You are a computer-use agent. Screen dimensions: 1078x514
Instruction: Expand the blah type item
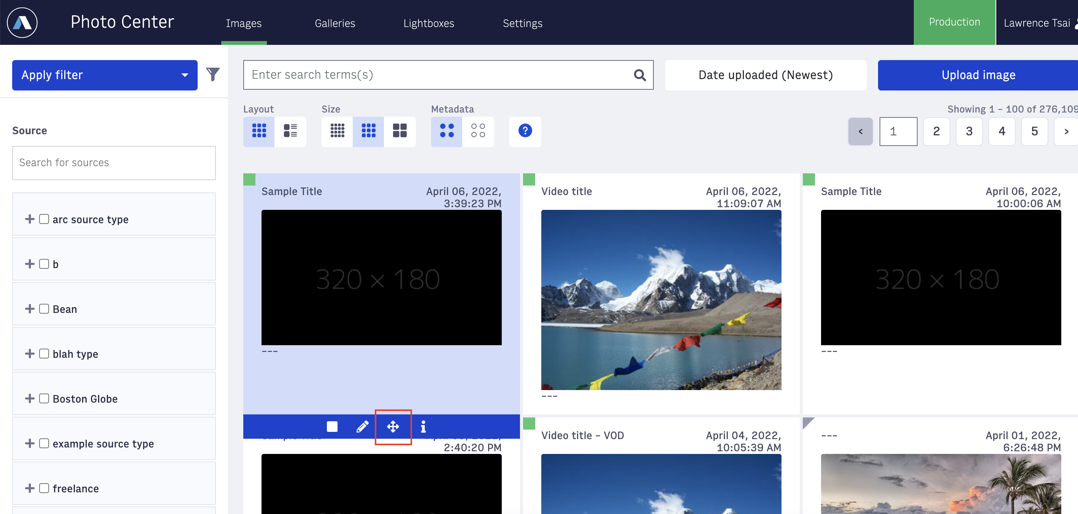pos(29,354)
